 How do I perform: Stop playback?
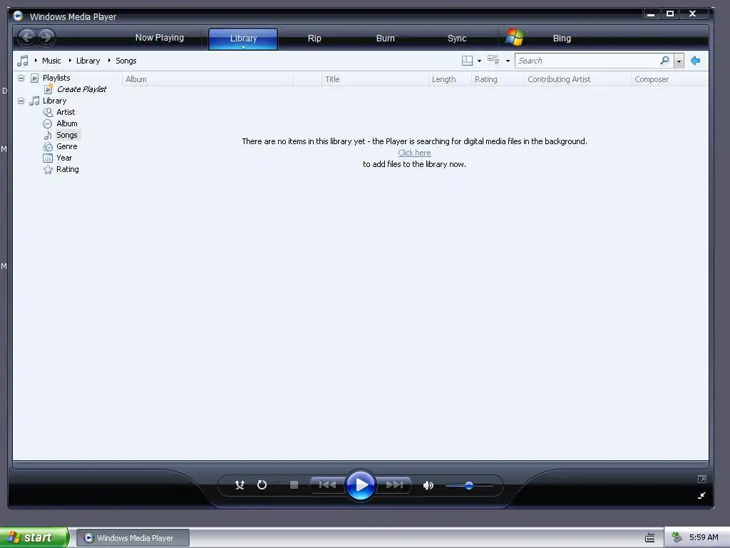[x=294, y=485]
